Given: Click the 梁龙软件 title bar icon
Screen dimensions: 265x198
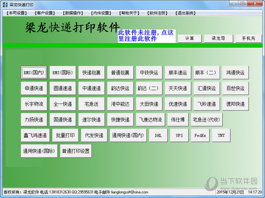Looking at the screenshot, I should coord(5,4).
